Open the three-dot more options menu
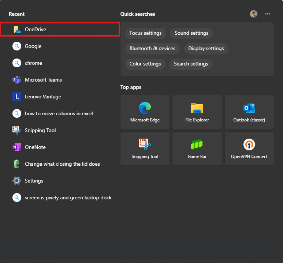The height and width of the screenshot is (263, 283). pyautogui.click(x=268, y=14)
